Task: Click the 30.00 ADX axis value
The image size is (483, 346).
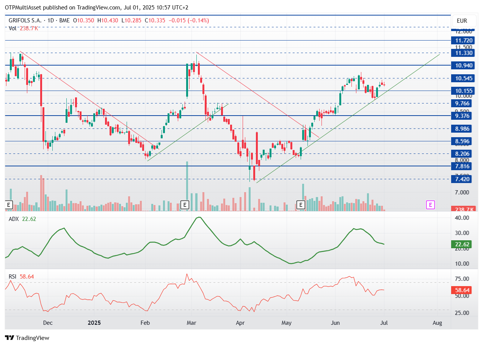Action: (x=463, y=233)
